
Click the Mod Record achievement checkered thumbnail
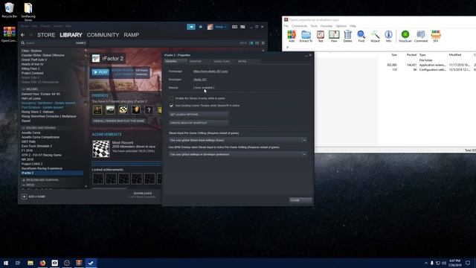tap(101, 149)
